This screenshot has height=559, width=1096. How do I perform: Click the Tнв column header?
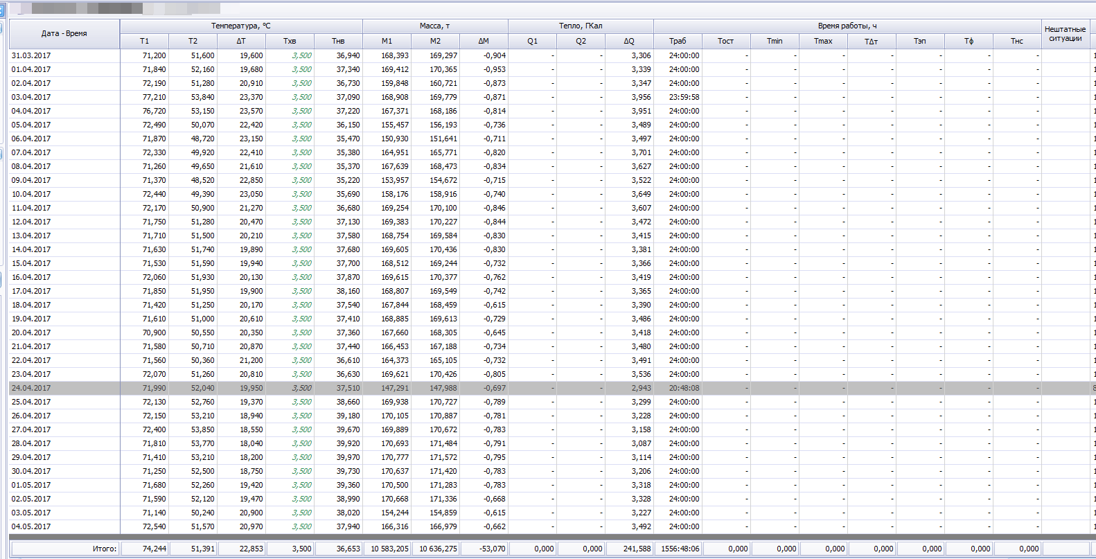click(338, 41)
